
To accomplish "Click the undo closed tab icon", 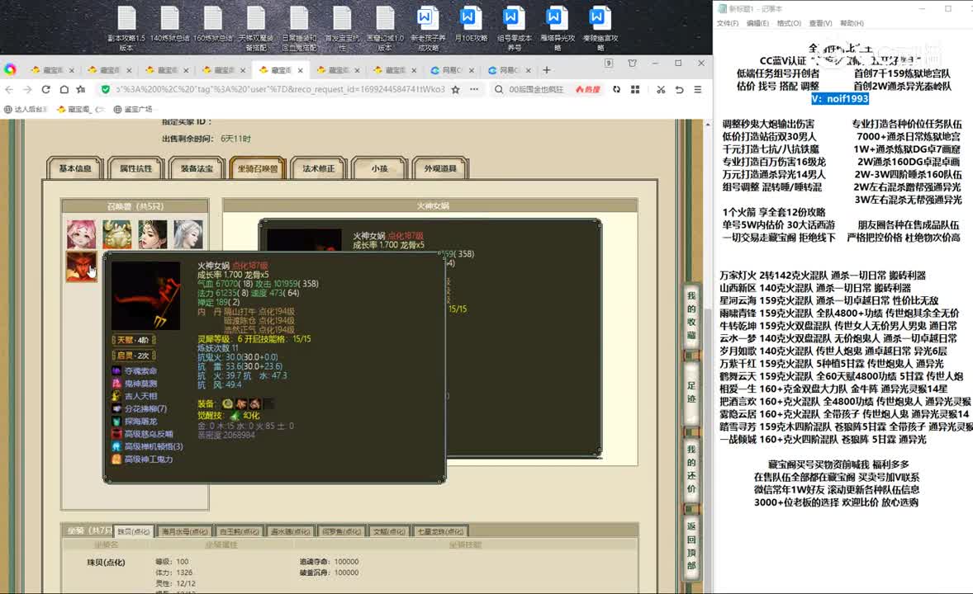I will 680,89.
